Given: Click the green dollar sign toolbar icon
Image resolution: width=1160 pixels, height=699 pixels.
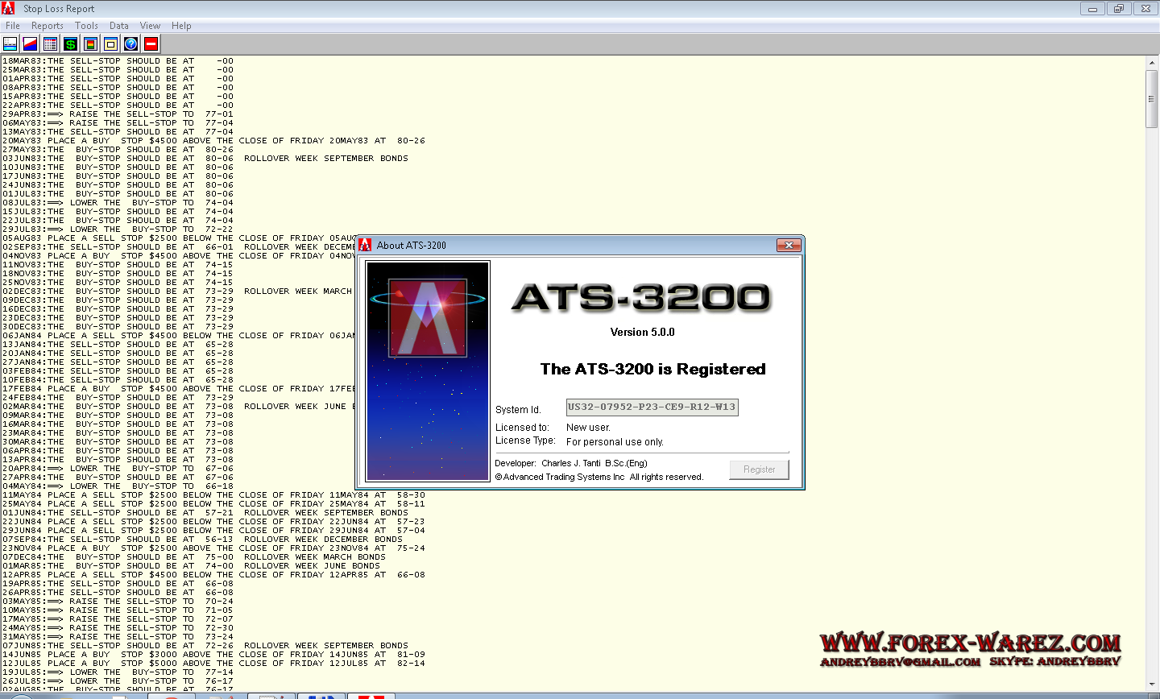Looking at the screenshot, I should tap(70, 44).
